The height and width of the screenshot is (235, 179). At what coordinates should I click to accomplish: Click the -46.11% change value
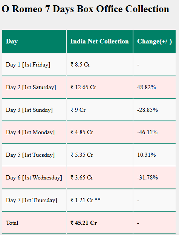[147, 132]
